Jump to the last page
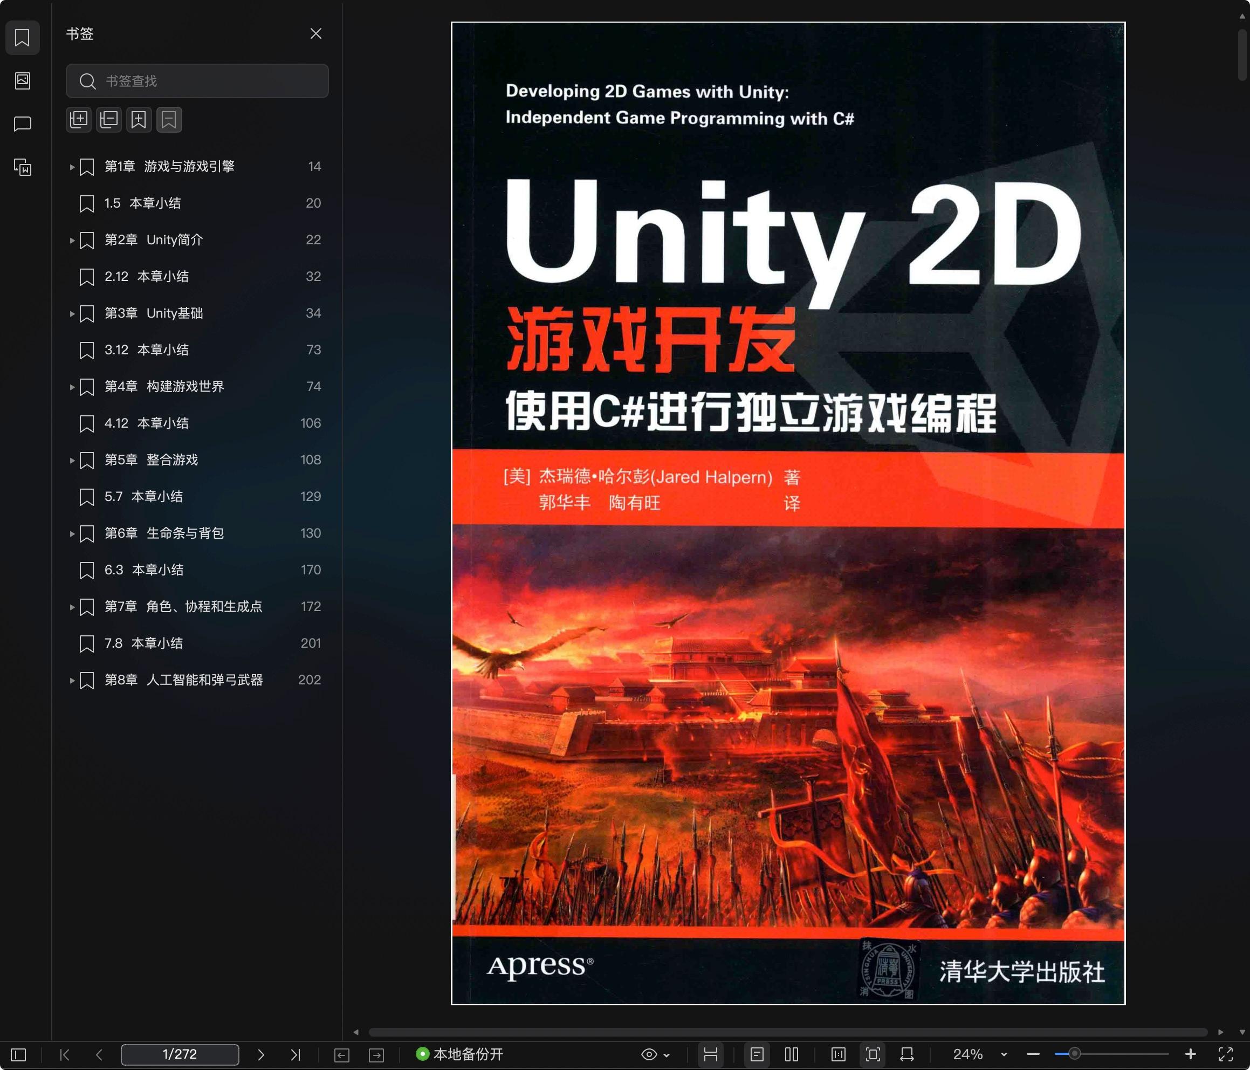Viewport: 1250px width, 1070px height. 295,1054
